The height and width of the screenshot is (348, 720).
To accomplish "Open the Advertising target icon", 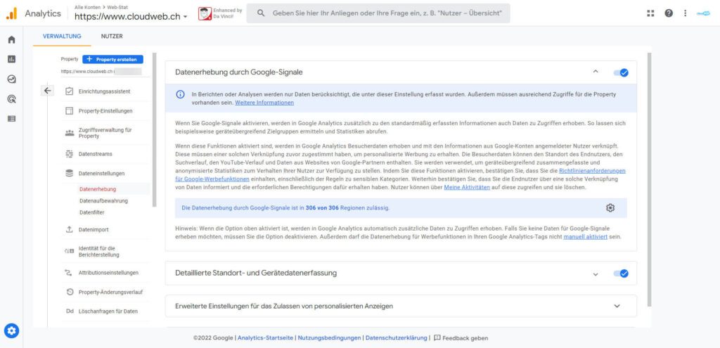I will coord(11,98).
